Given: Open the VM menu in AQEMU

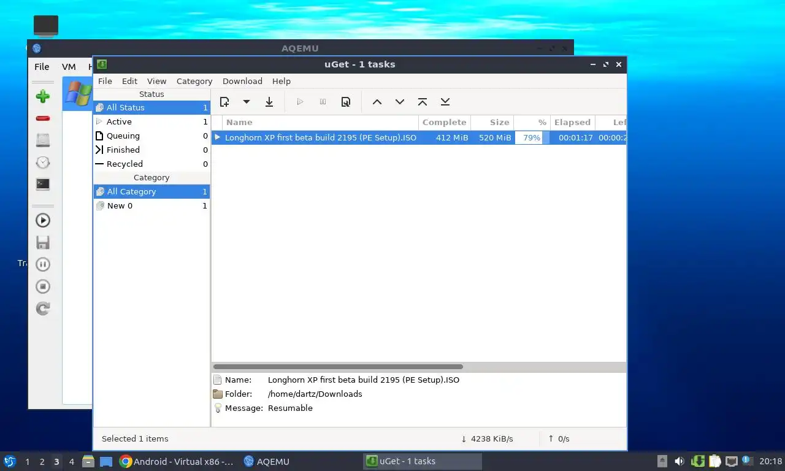Looking at the screenshot, I should point(69,67).
